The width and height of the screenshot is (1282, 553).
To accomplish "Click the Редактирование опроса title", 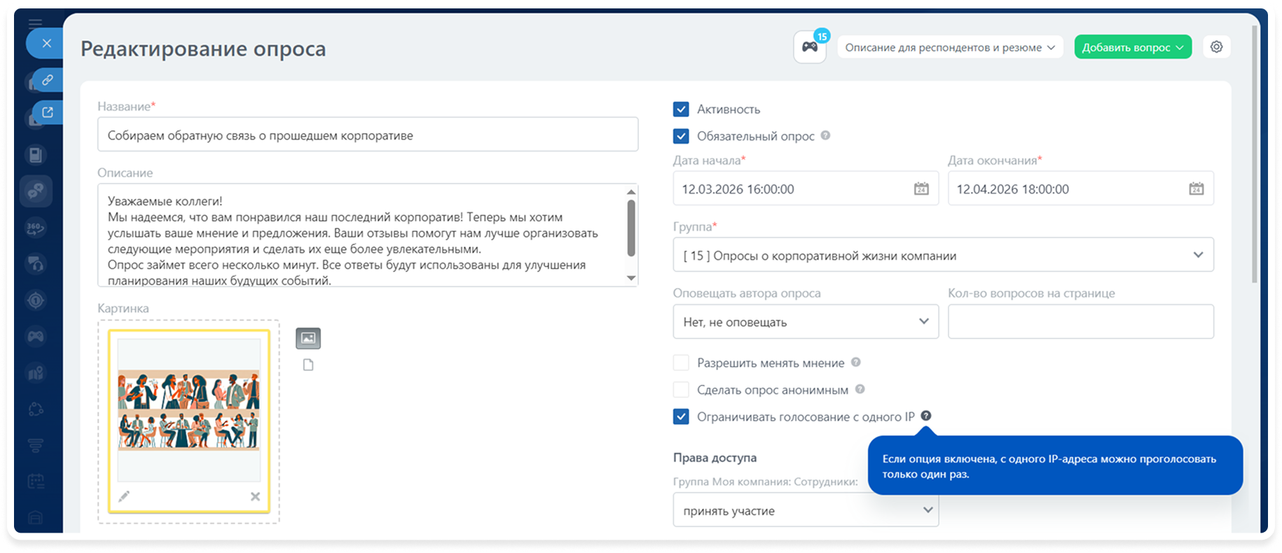I will (x=203, y=48).
